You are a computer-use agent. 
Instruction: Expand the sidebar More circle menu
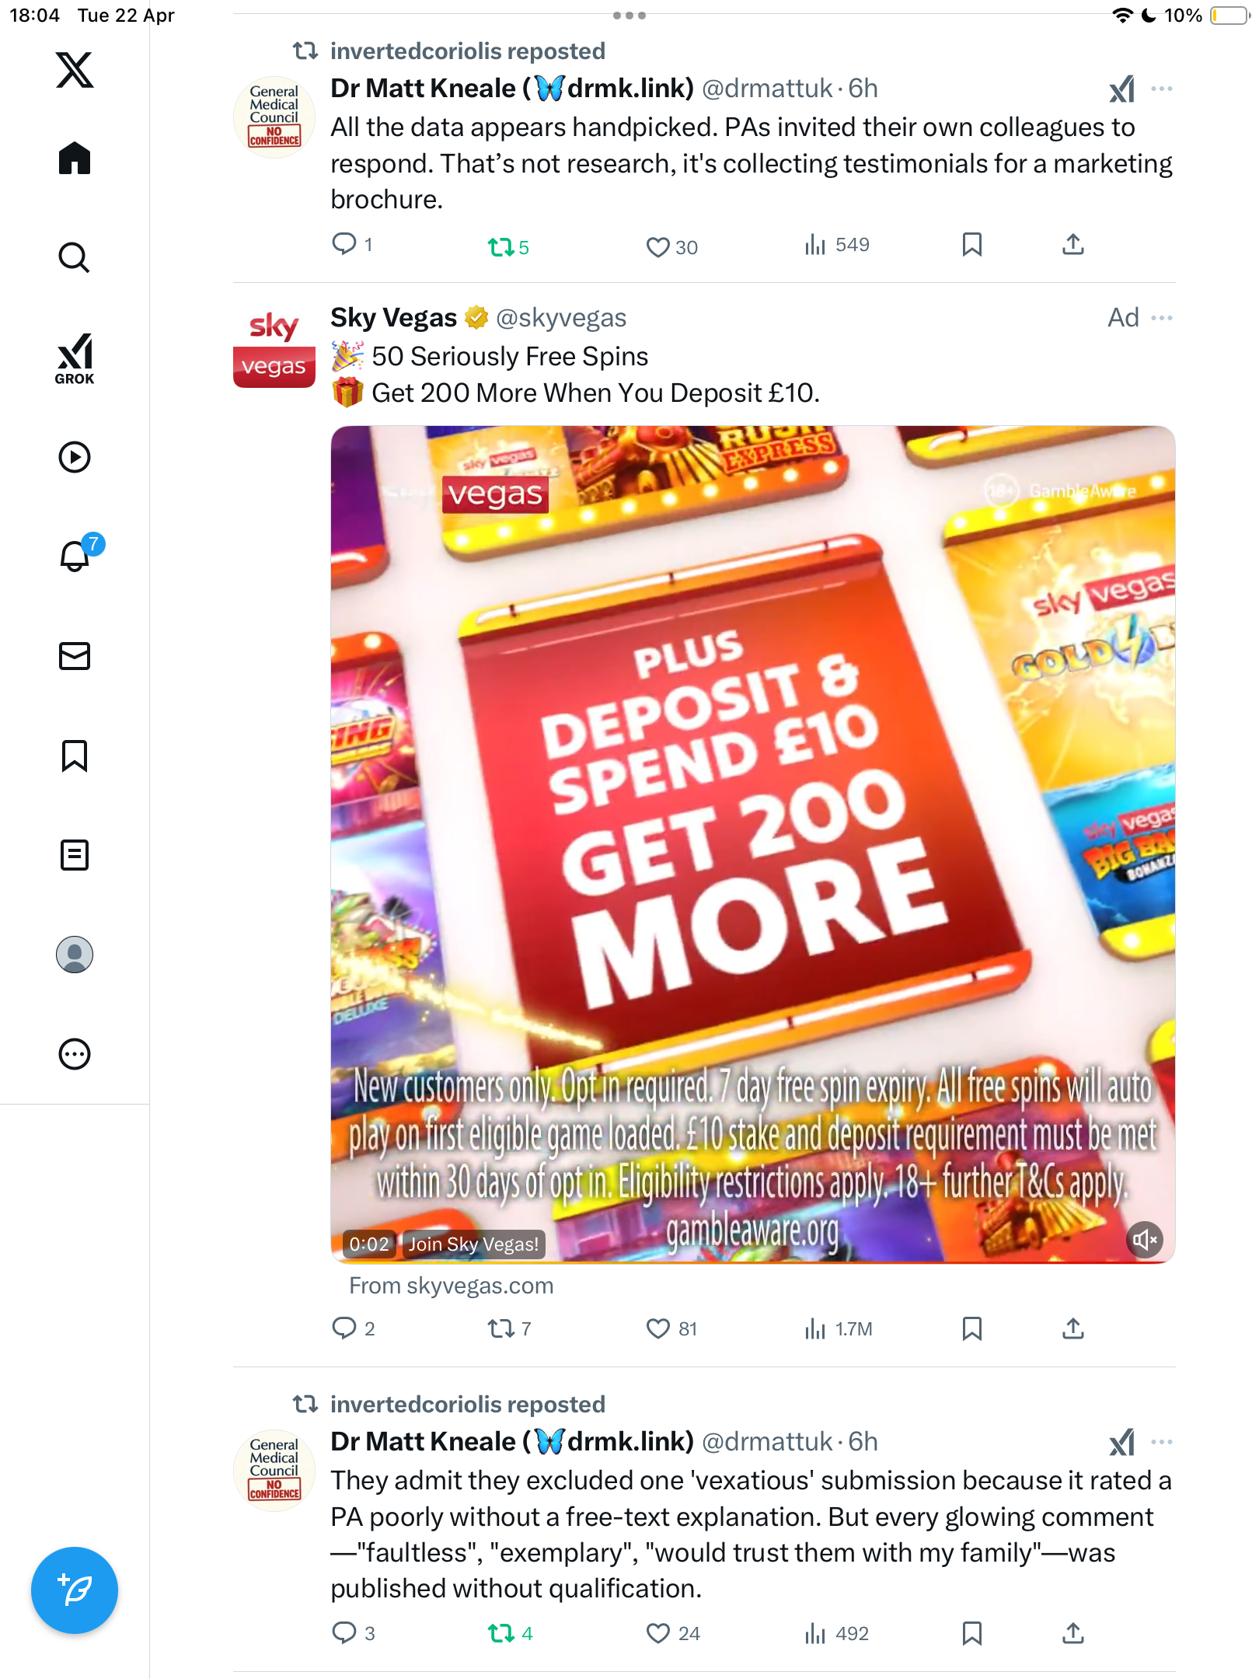[x=75, y=1054]
